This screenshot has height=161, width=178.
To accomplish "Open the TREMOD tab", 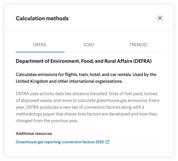I will coord(138,45).
